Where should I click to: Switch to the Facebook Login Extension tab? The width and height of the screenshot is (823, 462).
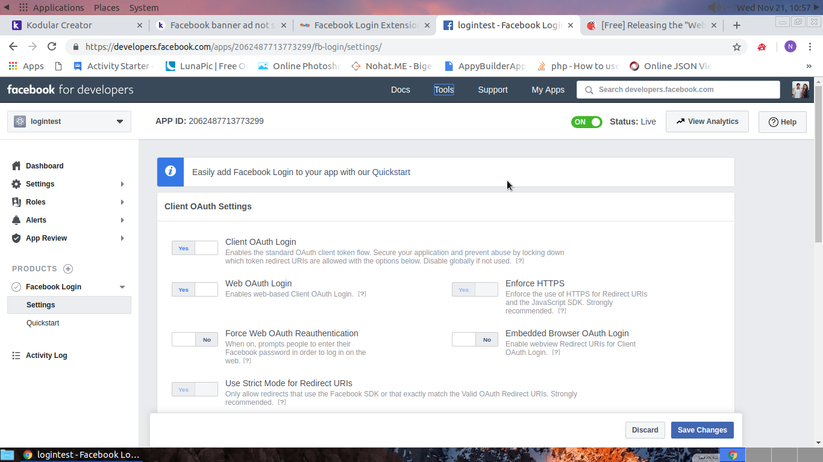click(364, 25)
